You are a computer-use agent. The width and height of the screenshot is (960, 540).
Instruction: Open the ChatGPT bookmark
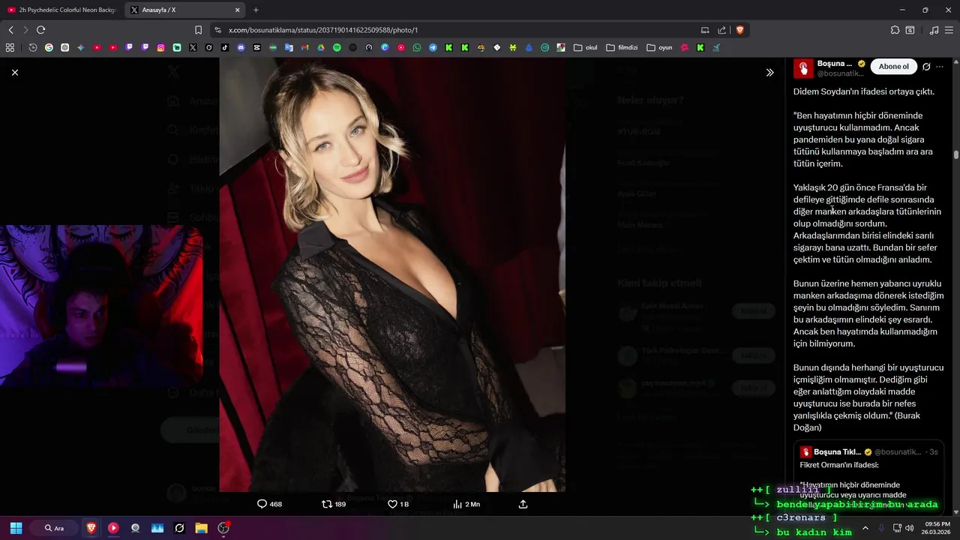(x=65, y=47)
